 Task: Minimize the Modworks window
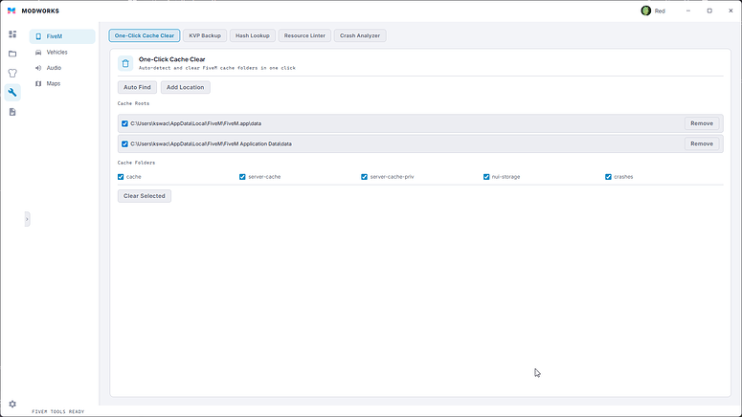(x=688, y=11)
